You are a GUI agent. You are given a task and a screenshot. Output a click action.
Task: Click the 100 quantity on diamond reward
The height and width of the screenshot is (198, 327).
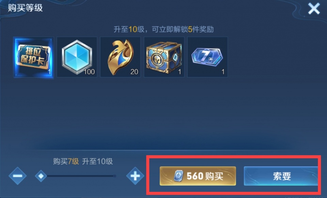click(x=89, y=72)
